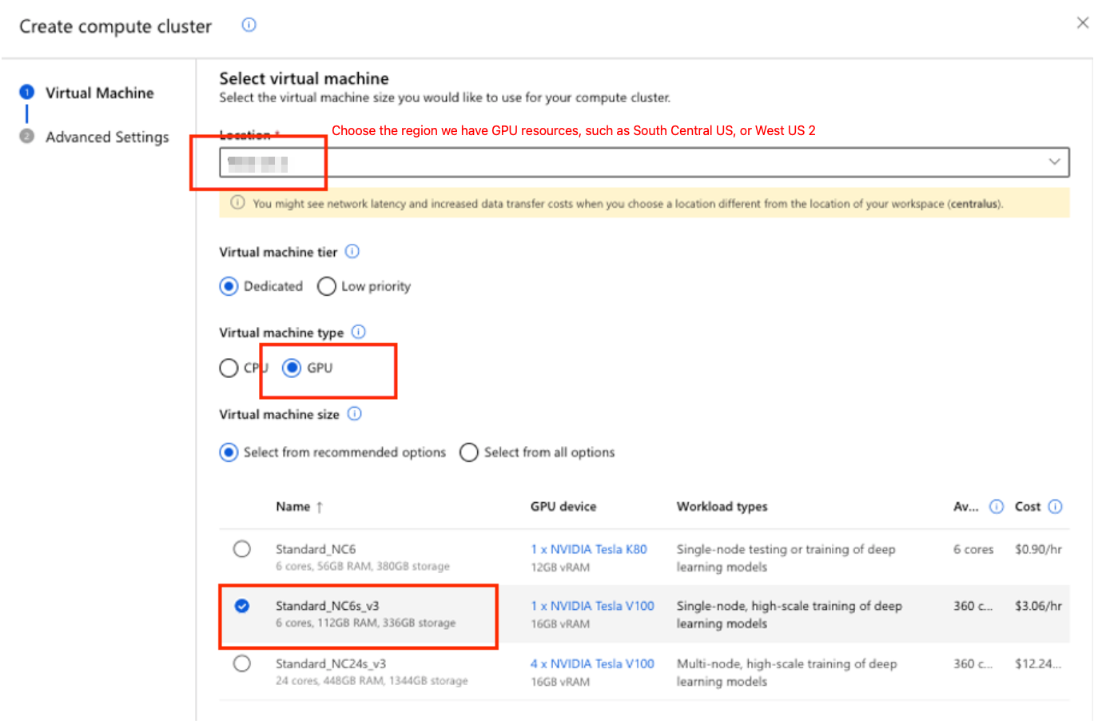Select the Standard_NC6 radio button
The width and height of the screenshot is (1094, 721).
242,549
